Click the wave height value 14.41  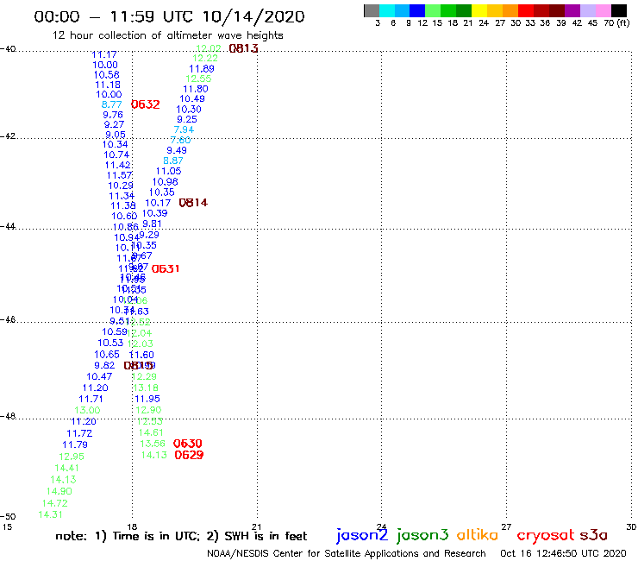(67, 468)
